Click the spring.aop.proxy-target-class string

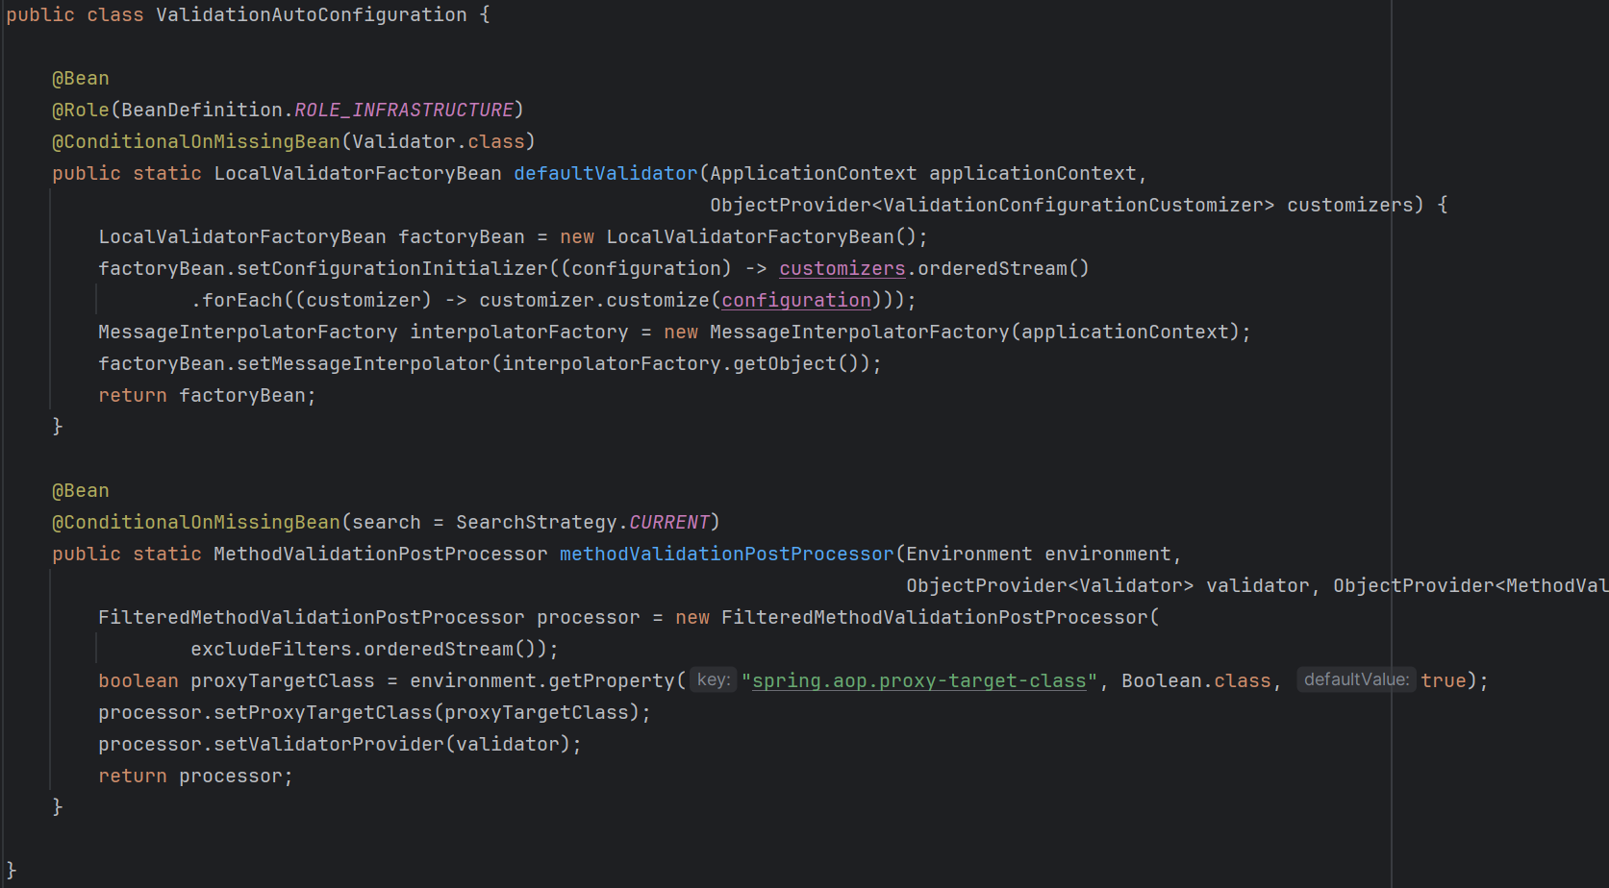[x=918, y=680]
